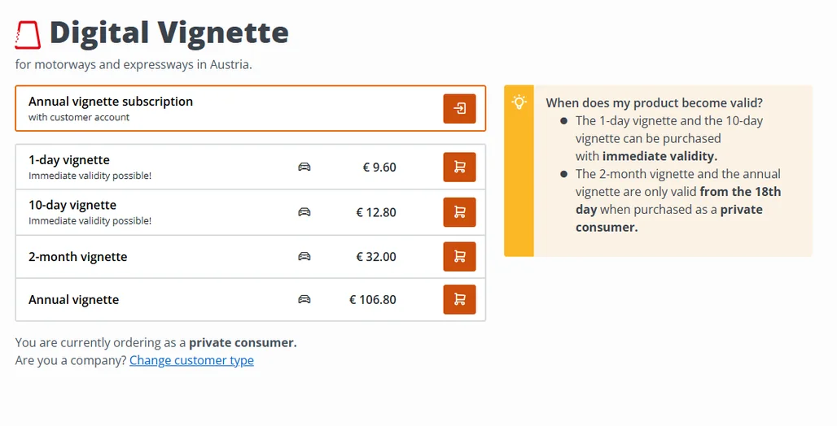Click car icon in 10-day vignette row

pyautogui.click(x=305, y=212)
